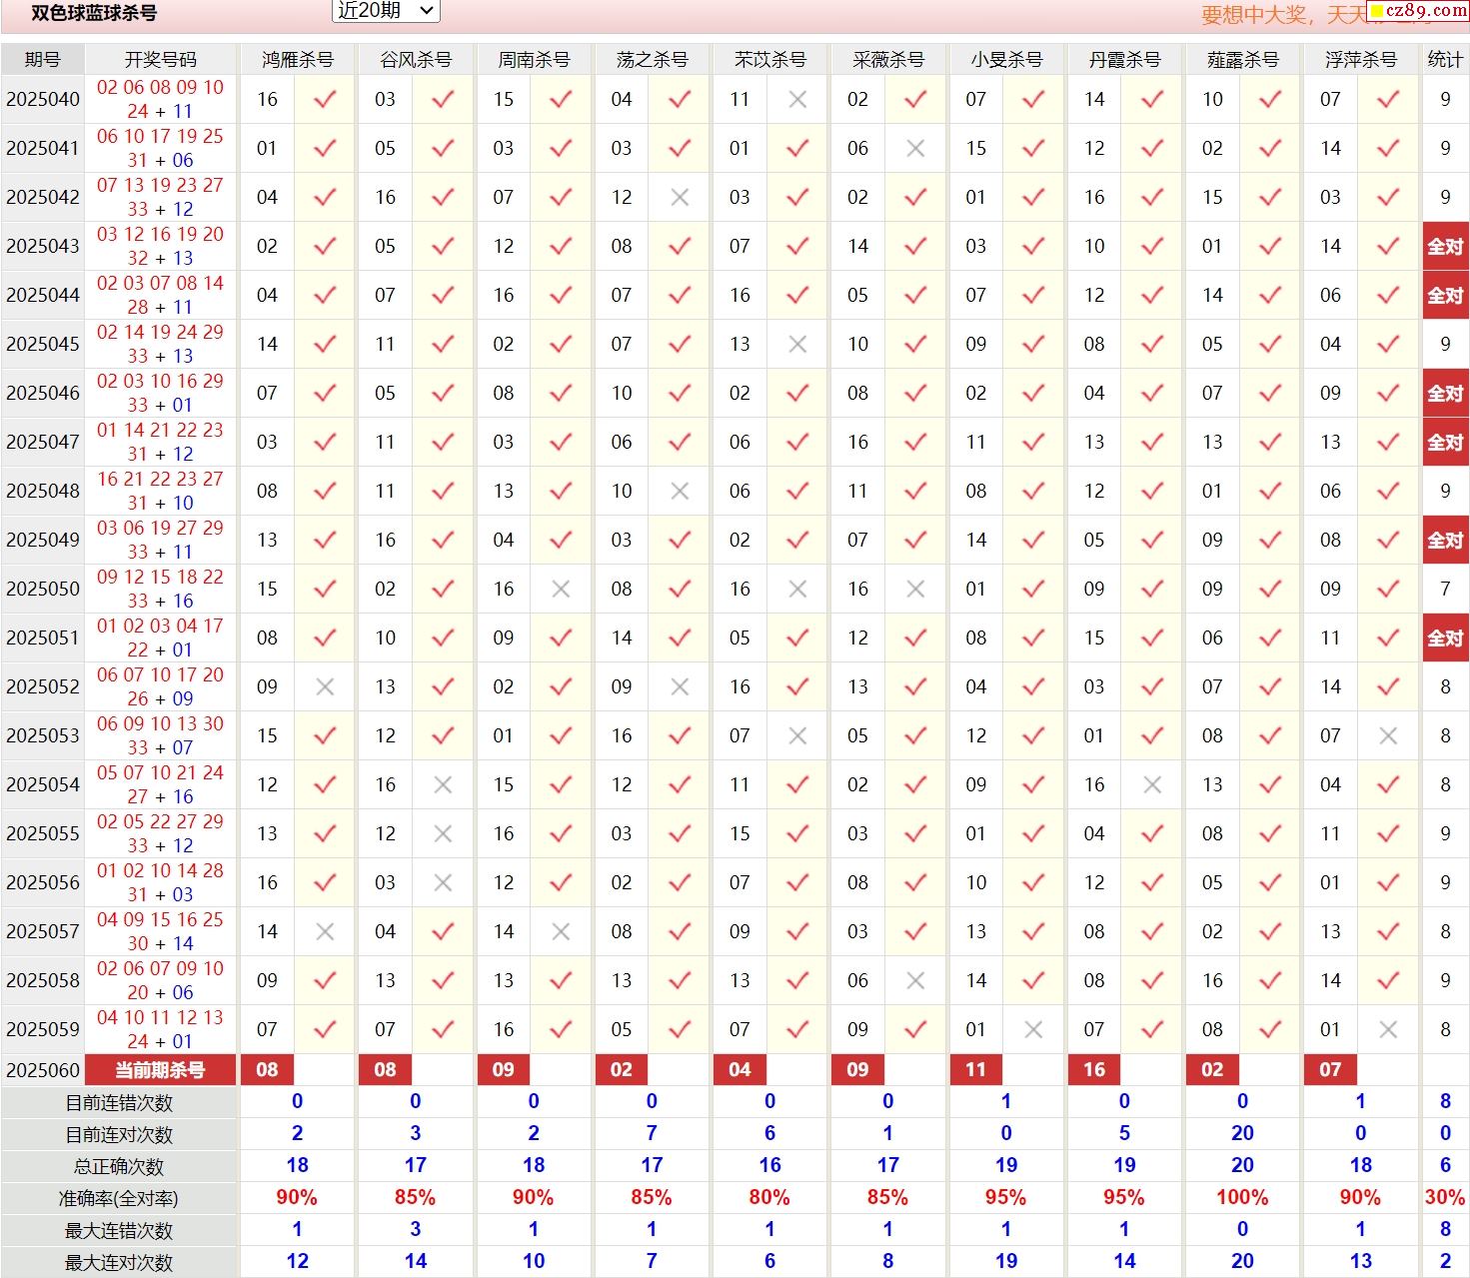The image size is (1470, 1278).
Task: Click the X mark for 谷风杀号 in row 2025056
Action: 444,882
